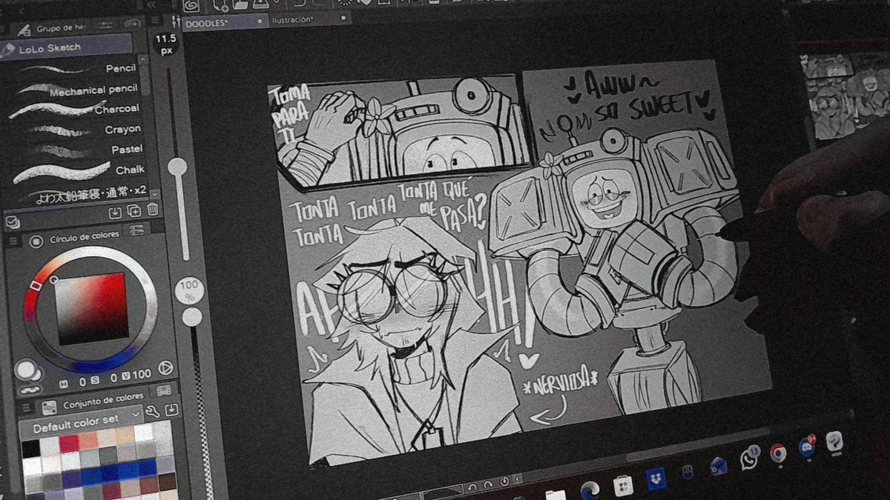Click the Clip Studio spiral icon
The width and height of the screenshot is (890, 500).
coord(190,4)
